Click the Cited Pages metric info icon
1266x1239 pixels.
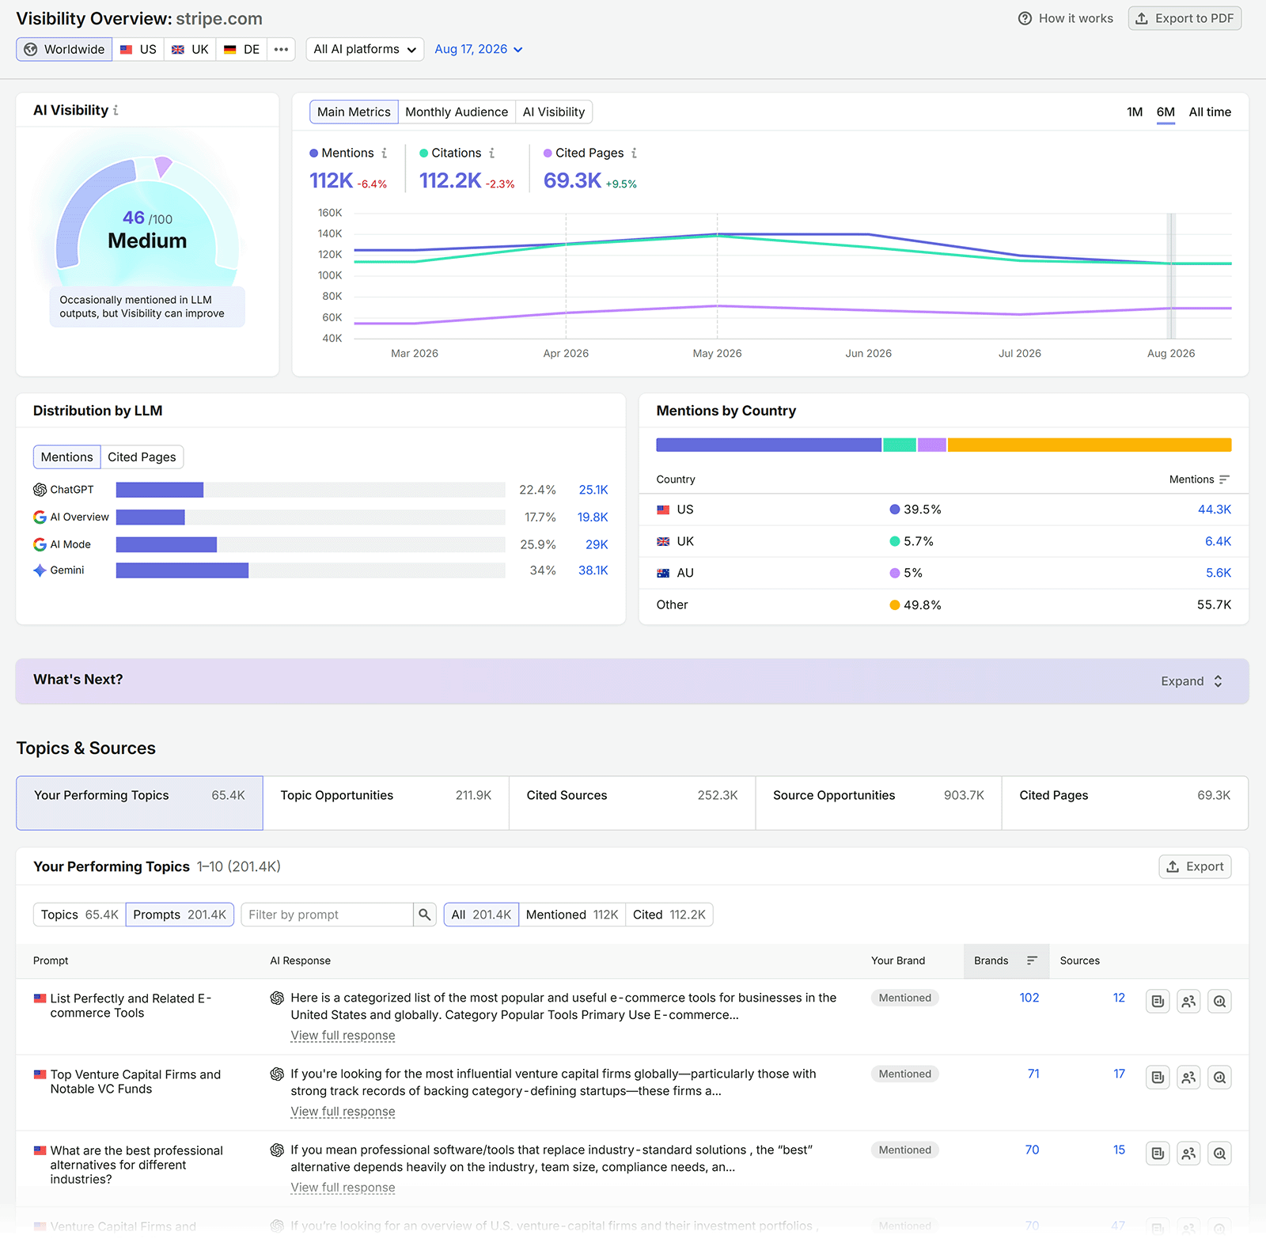[x=634, y=153]
